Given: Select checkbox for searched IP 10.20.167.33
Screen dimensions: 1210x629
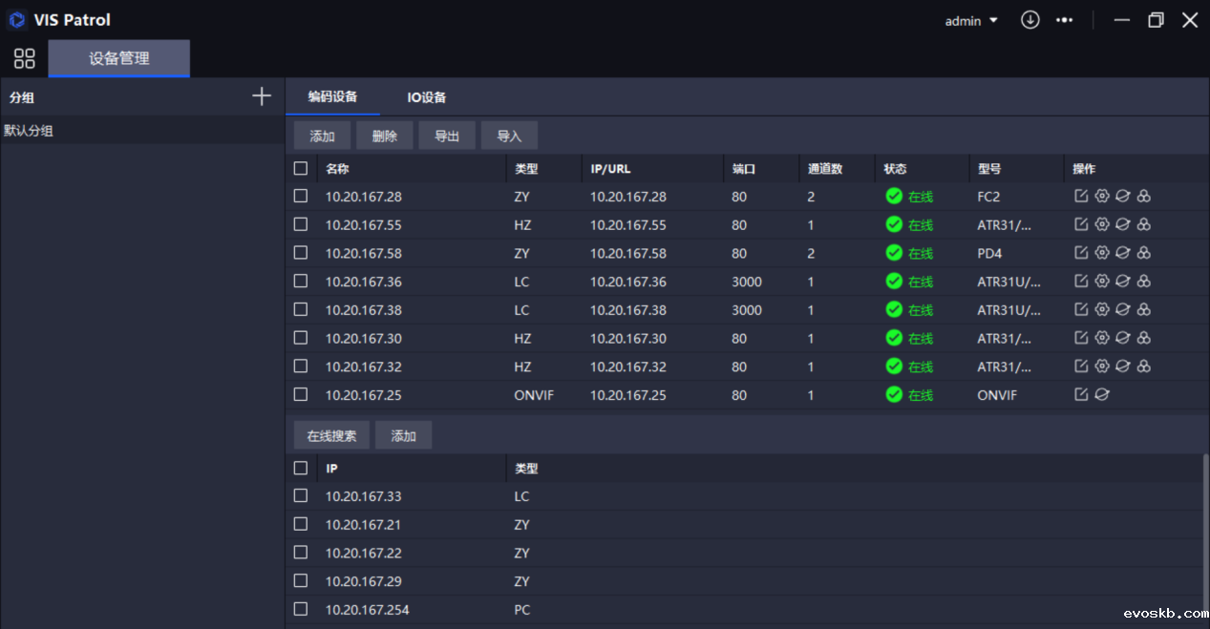Looking at the screenshot, I should click(301, 495).
